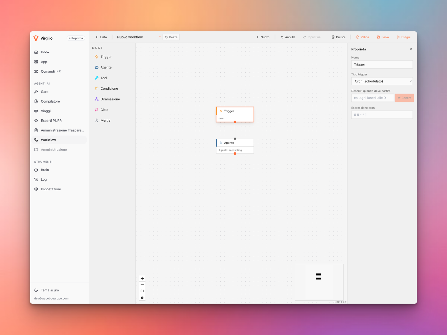Screen dimensions: 447x335
Task: Fit view of the canvas
Action: point(142,291)
